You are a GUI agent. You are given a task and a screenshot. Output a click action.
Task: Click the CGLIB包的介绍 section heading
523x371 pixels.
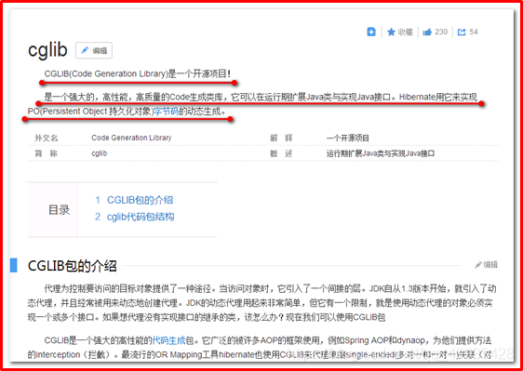(x=73, y=266)
